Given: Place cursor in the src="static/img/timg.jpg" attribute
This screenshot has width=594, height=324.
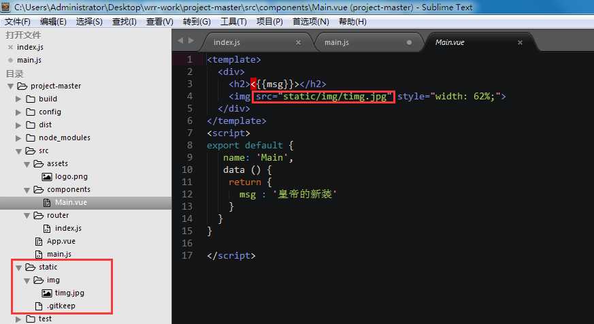Looking at the screenshot, I should coord(323,97).
